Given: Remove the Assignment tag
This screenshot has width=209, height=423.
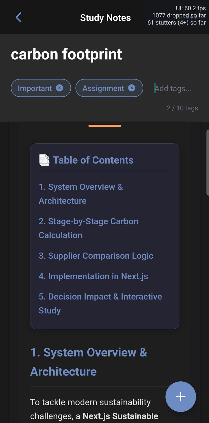Looking at the screenshot, I should tap(132, 88).
